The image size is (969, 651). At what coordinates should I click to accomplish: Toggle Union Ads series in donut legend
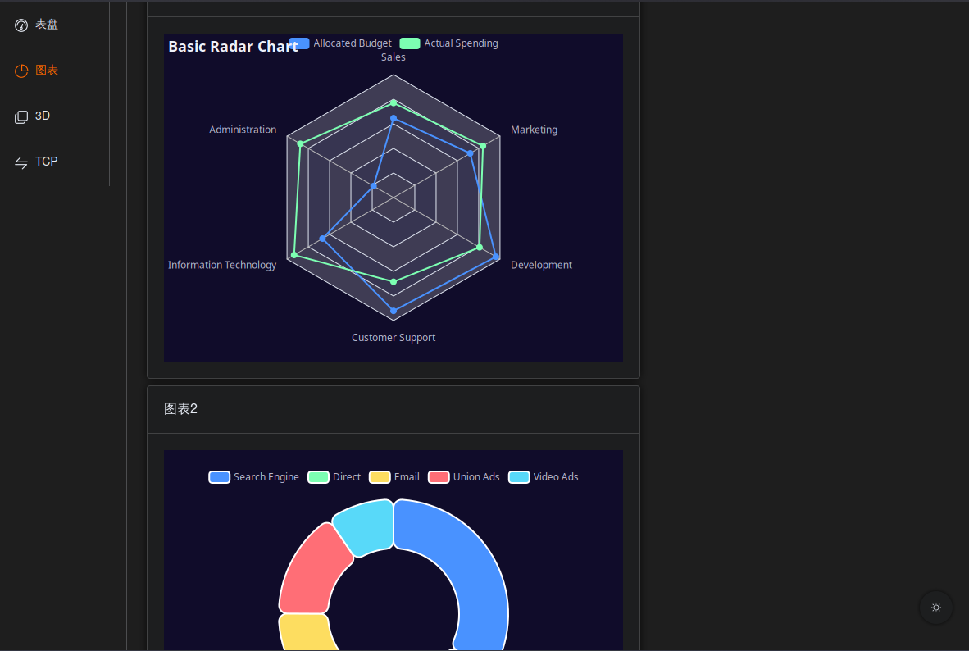tap(463, 476)
